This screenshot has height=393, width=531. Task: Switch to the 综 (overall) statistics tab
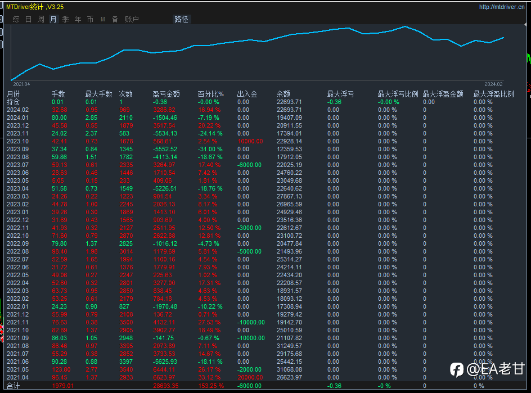[x=16, y=19]
